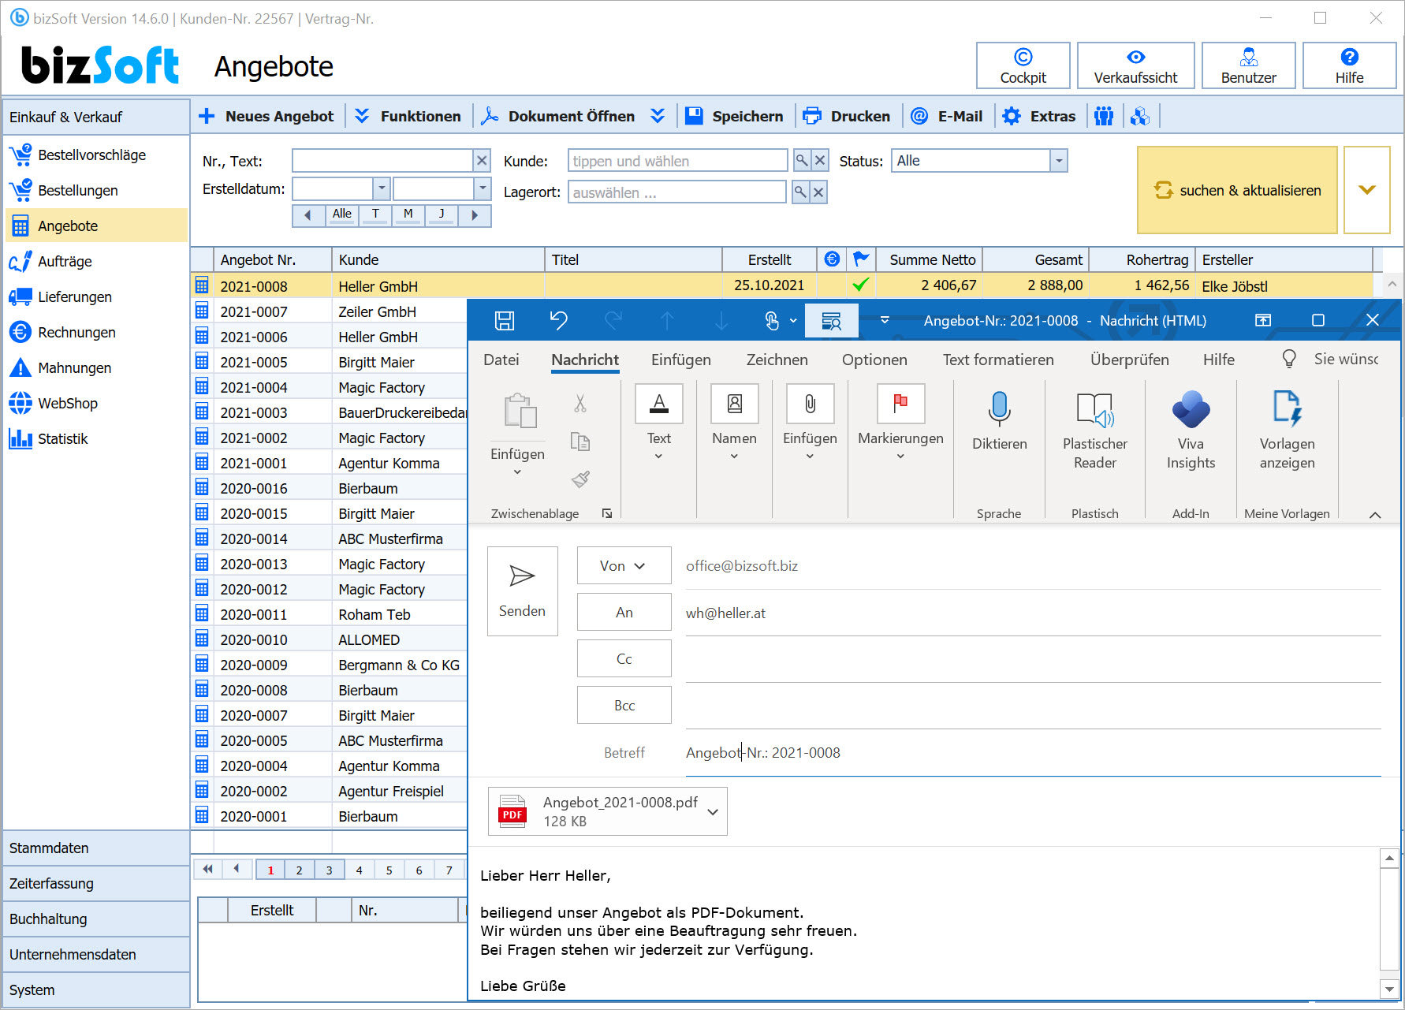Click suchen & aktualisieren button

pyautogui.click(x=1237, y=190)
